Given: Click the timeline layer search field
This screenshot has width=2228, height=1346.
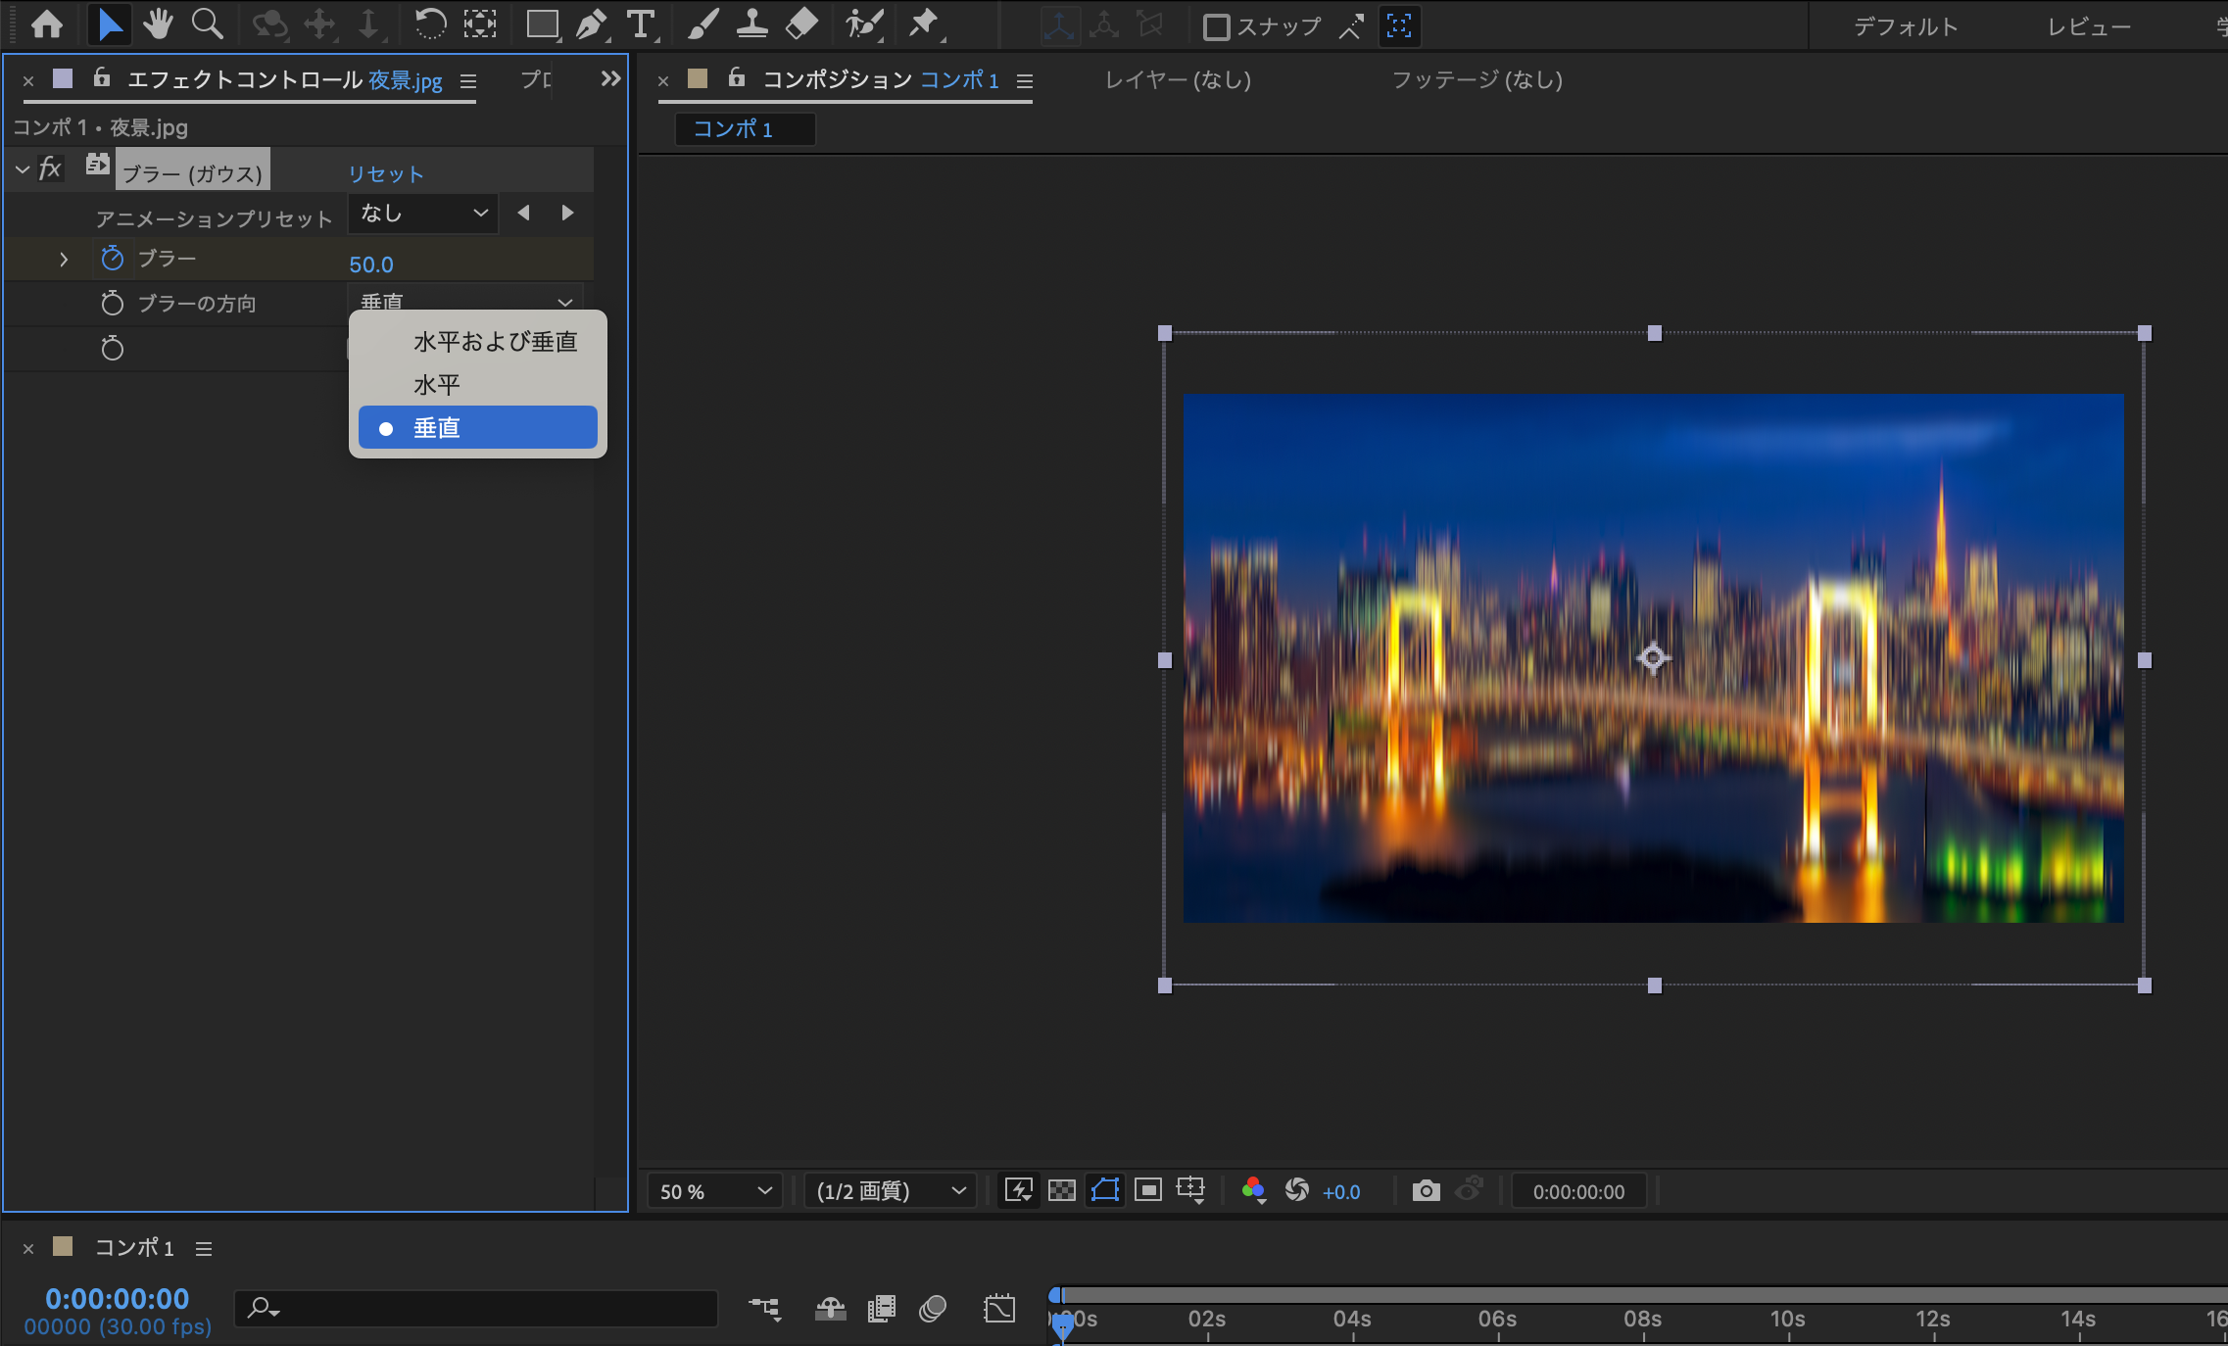Looking at the screenshot, I should click(x=476, y=1308).
